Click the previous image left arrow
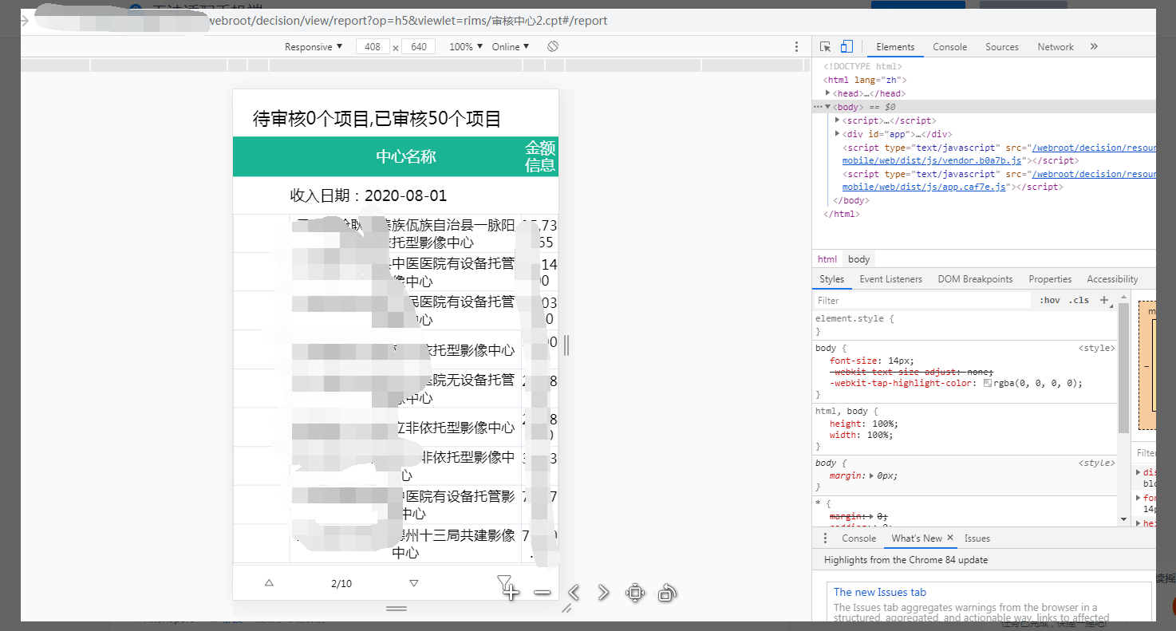Image resolution: width=1176 pixels, height=631 pixels. (573, 593)
